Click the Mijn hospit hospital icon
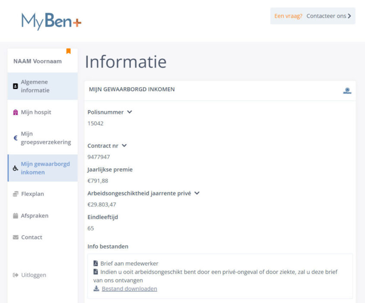Viewport: 365px width, 303px height. point(16,112)
